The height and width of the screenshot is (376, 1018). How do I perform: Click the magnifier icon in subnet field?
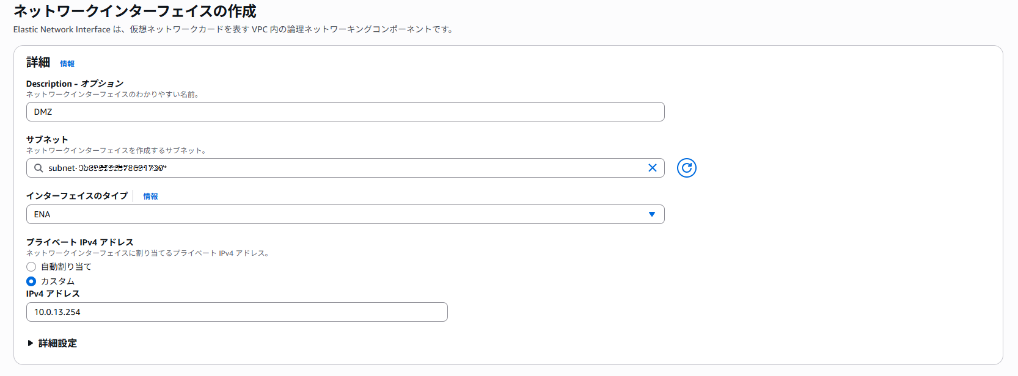point(38,168)
